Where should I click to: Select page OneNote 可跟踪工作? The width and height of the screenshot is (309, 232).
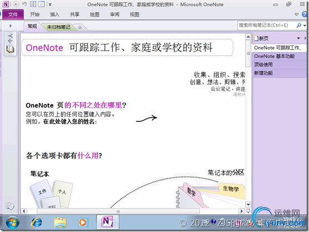[278, 48]
